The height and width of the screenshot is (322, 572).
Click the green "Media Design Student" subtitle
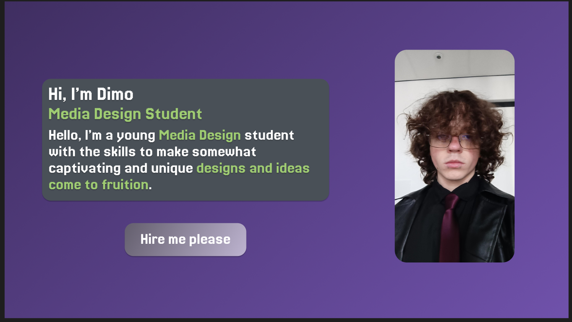tap(125, 114)
